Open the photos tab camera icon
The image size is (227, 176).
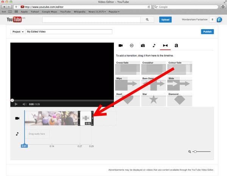143,45
